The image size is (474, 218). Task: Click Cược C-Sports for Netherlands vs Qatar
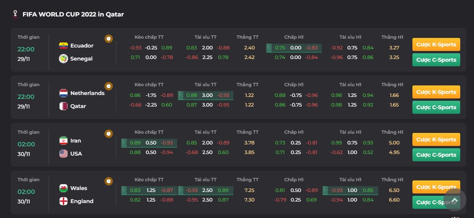tap(436, 107)
